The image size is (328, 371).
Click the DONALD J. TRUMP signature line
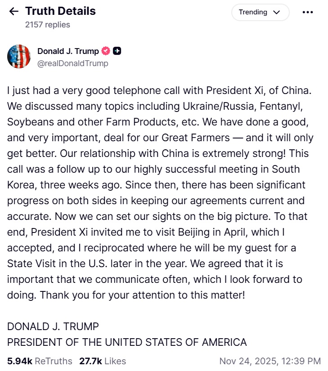pyautogui.click(x=53, y=326)
